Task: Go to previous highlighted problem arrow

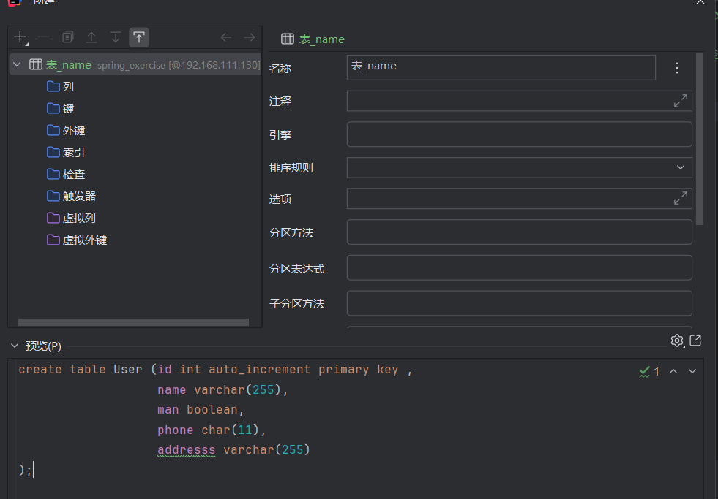Action: pos(673,371)
